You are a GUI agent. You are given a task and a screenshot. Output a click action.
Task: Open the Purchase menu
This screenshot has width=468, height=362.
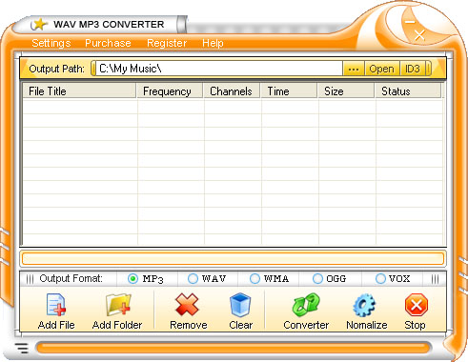108,43
